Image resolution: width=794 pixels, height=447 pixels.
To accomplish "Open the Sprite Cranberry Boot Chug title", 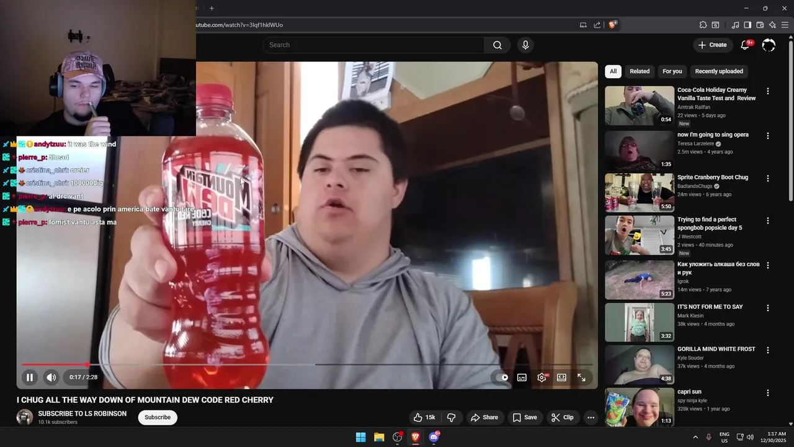I will pyautogui.click(x=713, y=178).
